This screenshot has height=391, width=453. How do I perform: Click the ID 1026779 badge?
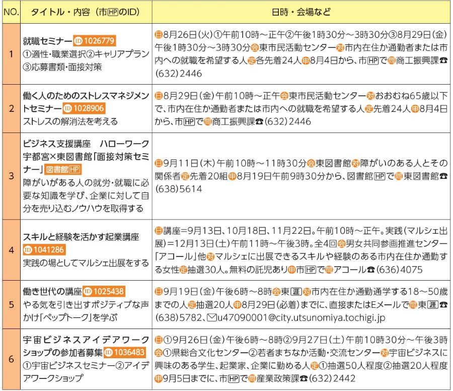[95, 41]
